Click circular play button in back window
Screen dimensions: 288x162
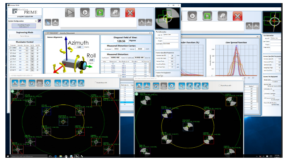click(x=192, y=16)
